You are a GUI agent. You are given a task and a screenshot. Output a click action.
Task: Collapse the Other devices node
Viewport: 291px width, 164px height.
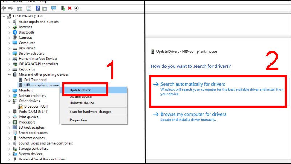pyautogui.click(x=9, y=101)
